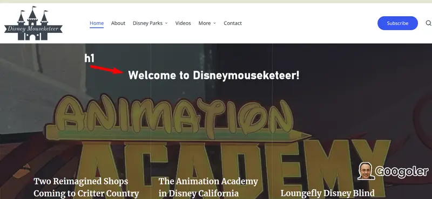Open the About page
The image size is (432, 199).
point(118,23)
